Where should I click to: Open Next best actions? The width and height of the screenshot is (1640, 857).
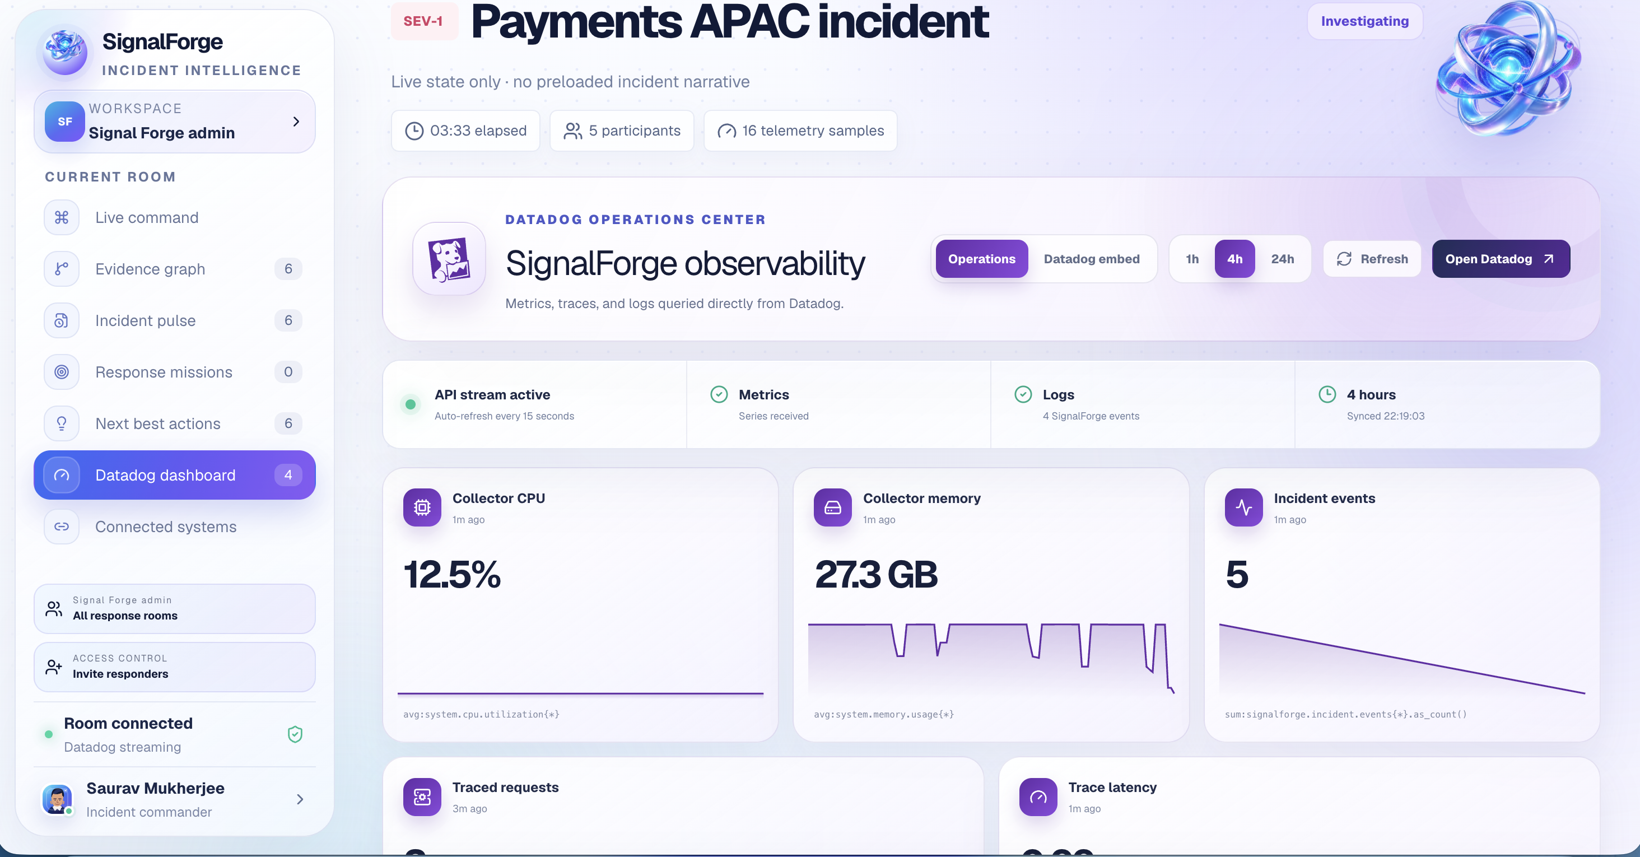click(174, 423)
